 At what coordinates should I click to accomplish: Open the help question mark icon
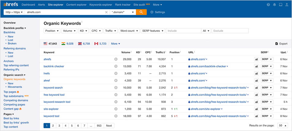tap(268, 5)
